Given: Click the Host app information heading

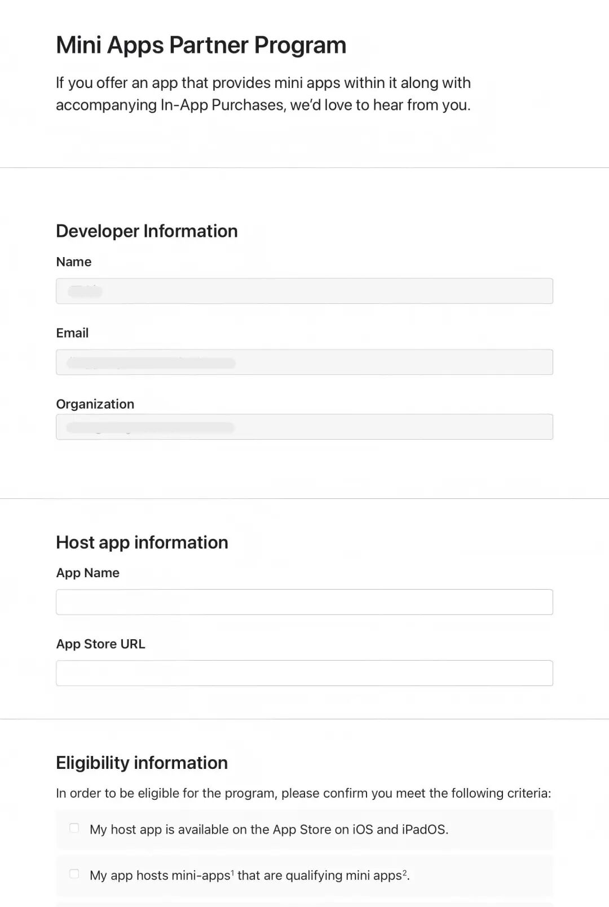Looking at the screenshot, I should click(x=142, y=542).
